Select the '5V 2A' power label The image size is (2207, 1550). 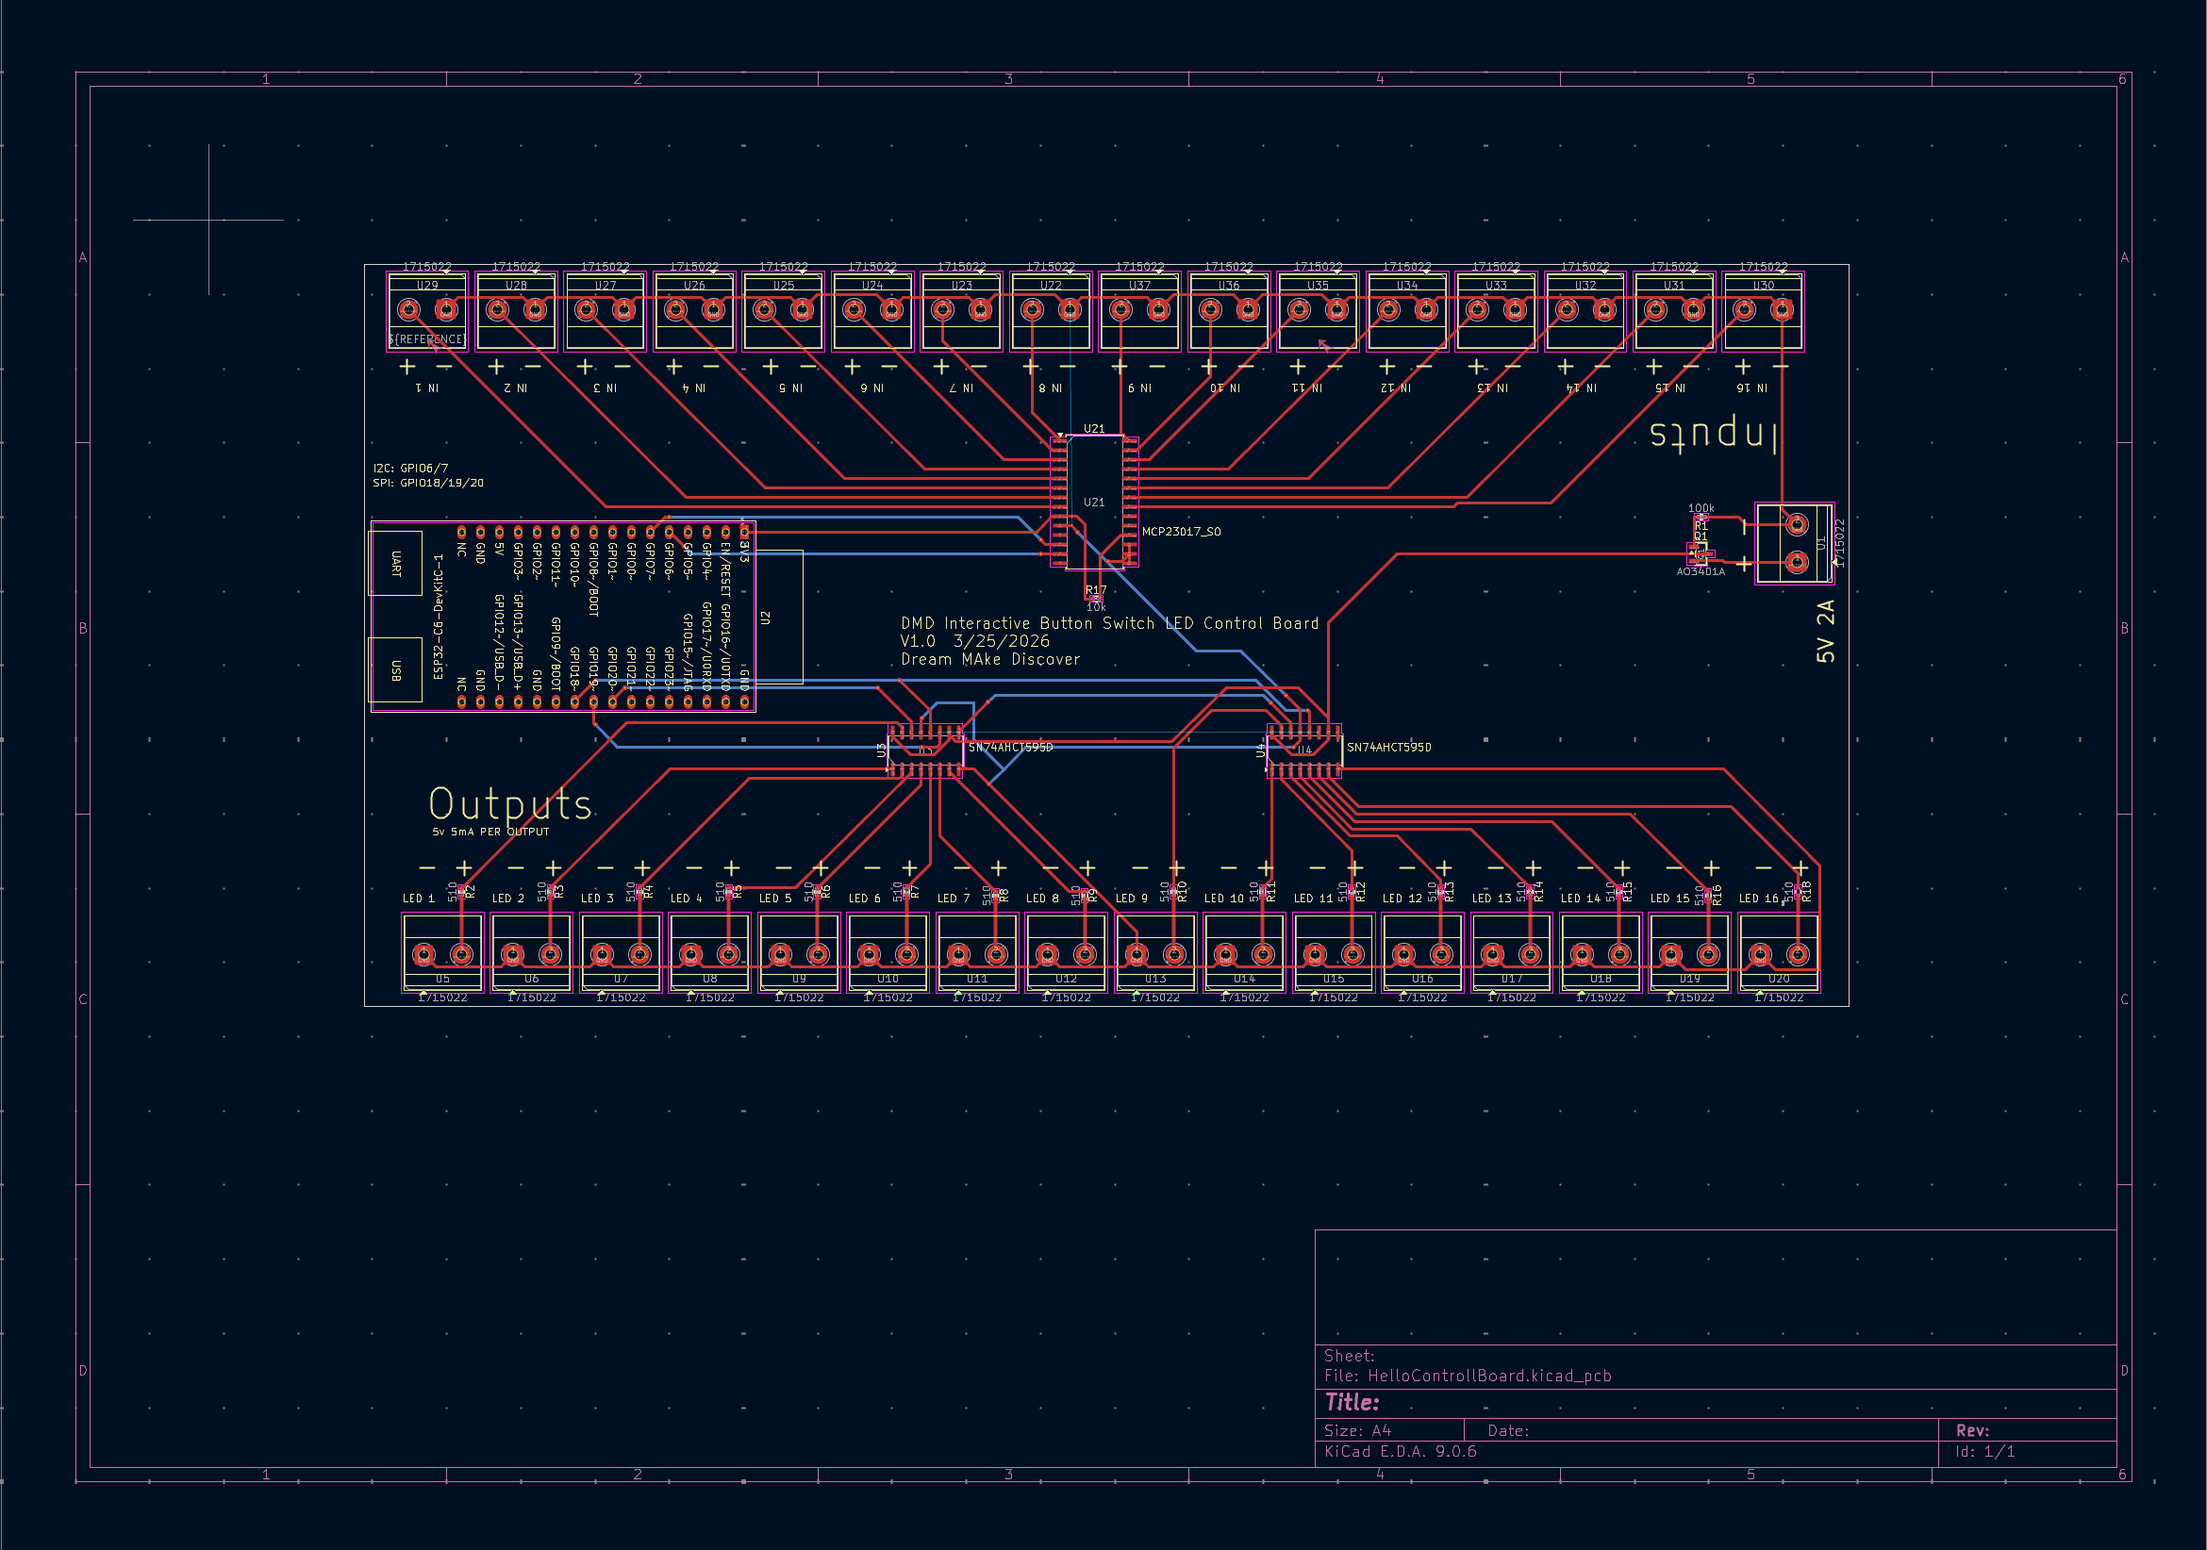point(1825,632)
